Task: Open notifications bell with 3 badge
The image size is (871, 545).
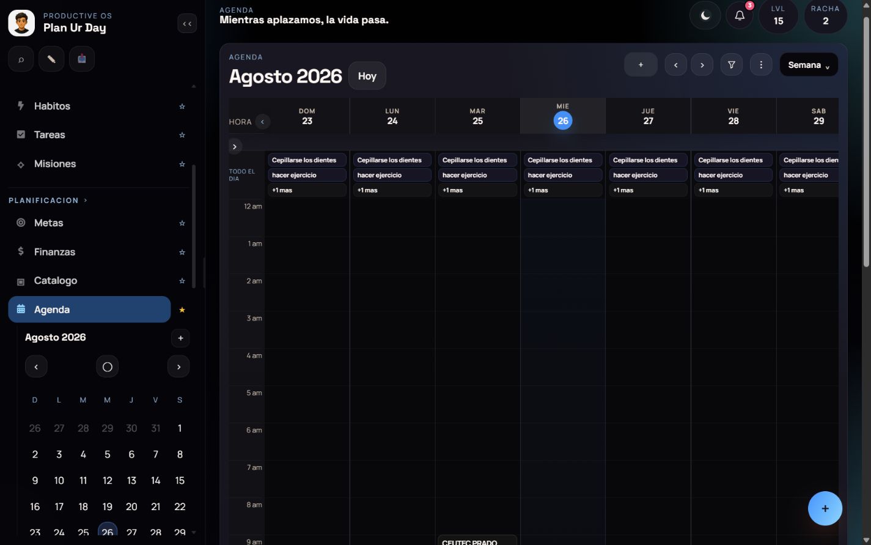Action: 740,16
